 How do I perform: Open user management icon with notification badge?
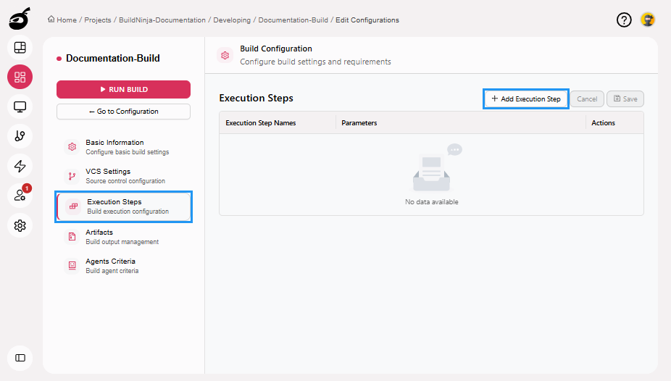20,196
